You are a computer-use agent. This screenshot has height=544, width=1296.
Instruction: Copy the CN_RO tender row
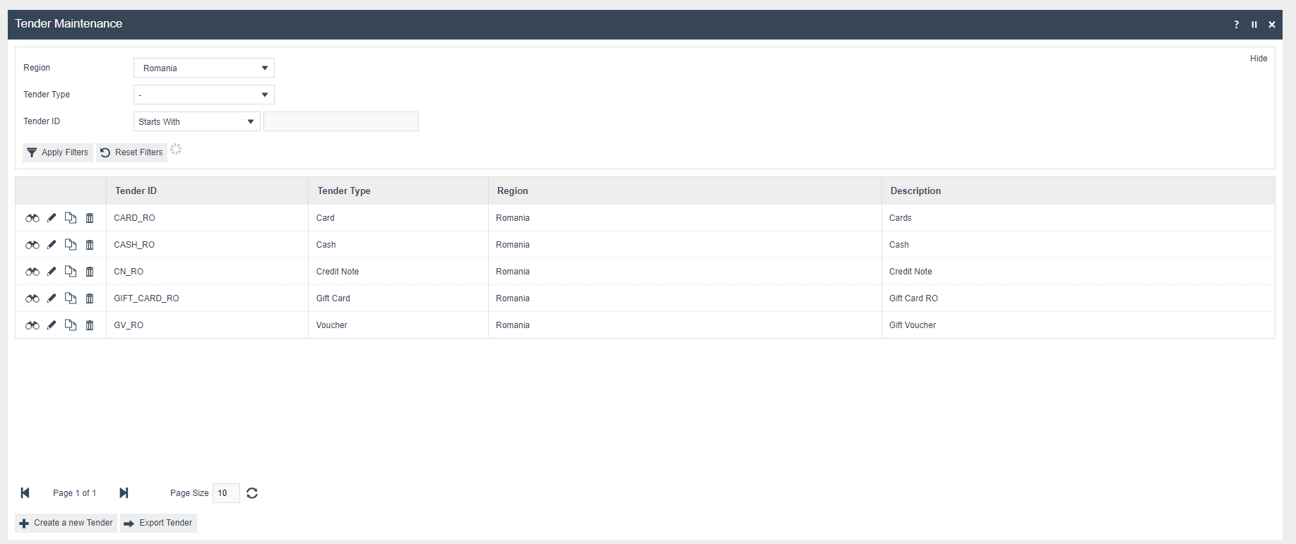[71, 272]
